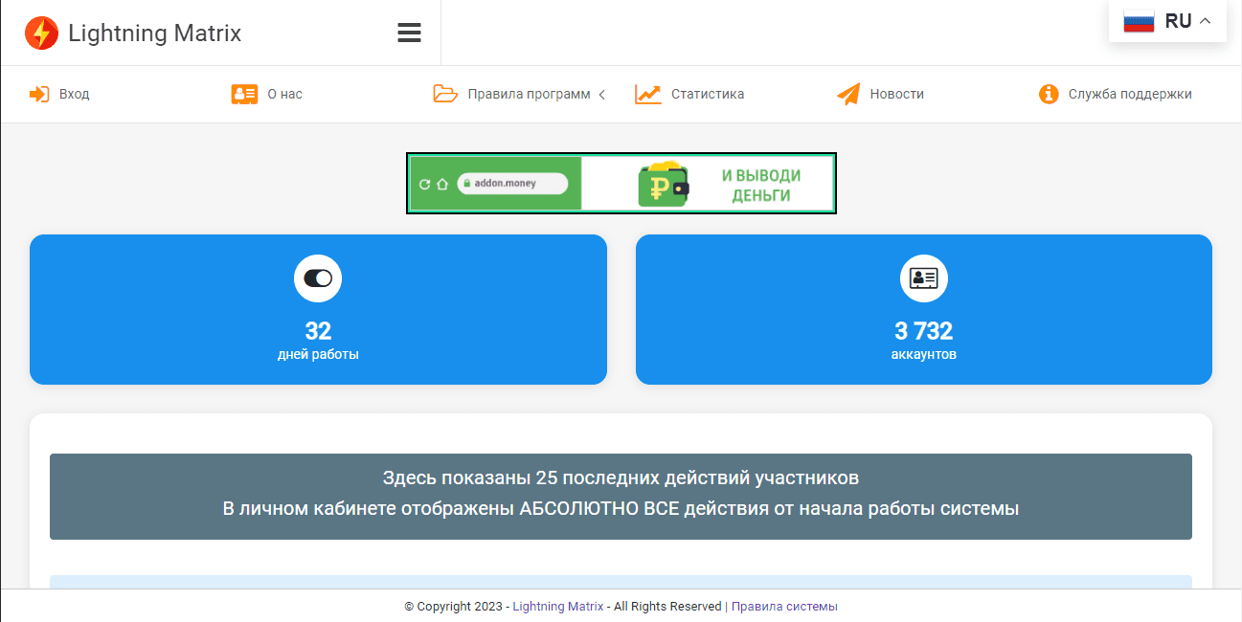Click the Lightning Matrix header title text
The width and height of the screenshot is (1242, 622).
[x=154, y=33]
